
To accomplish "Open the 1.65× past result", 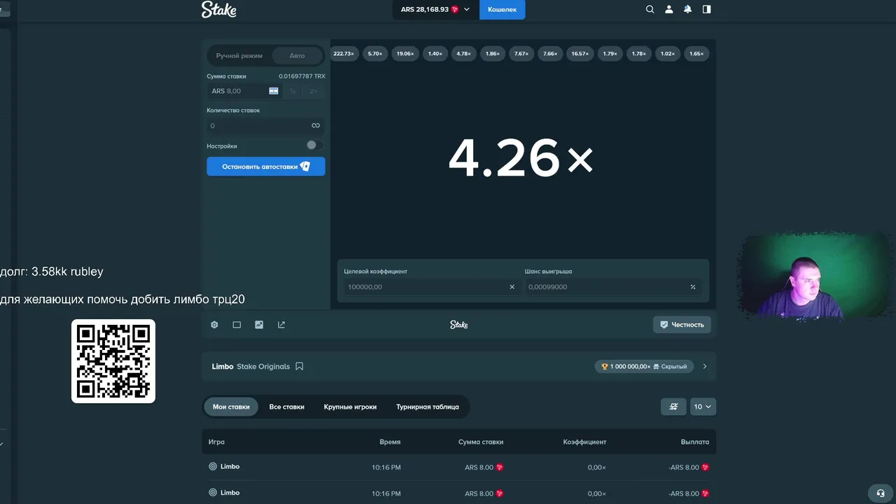I will coord(696,54).
